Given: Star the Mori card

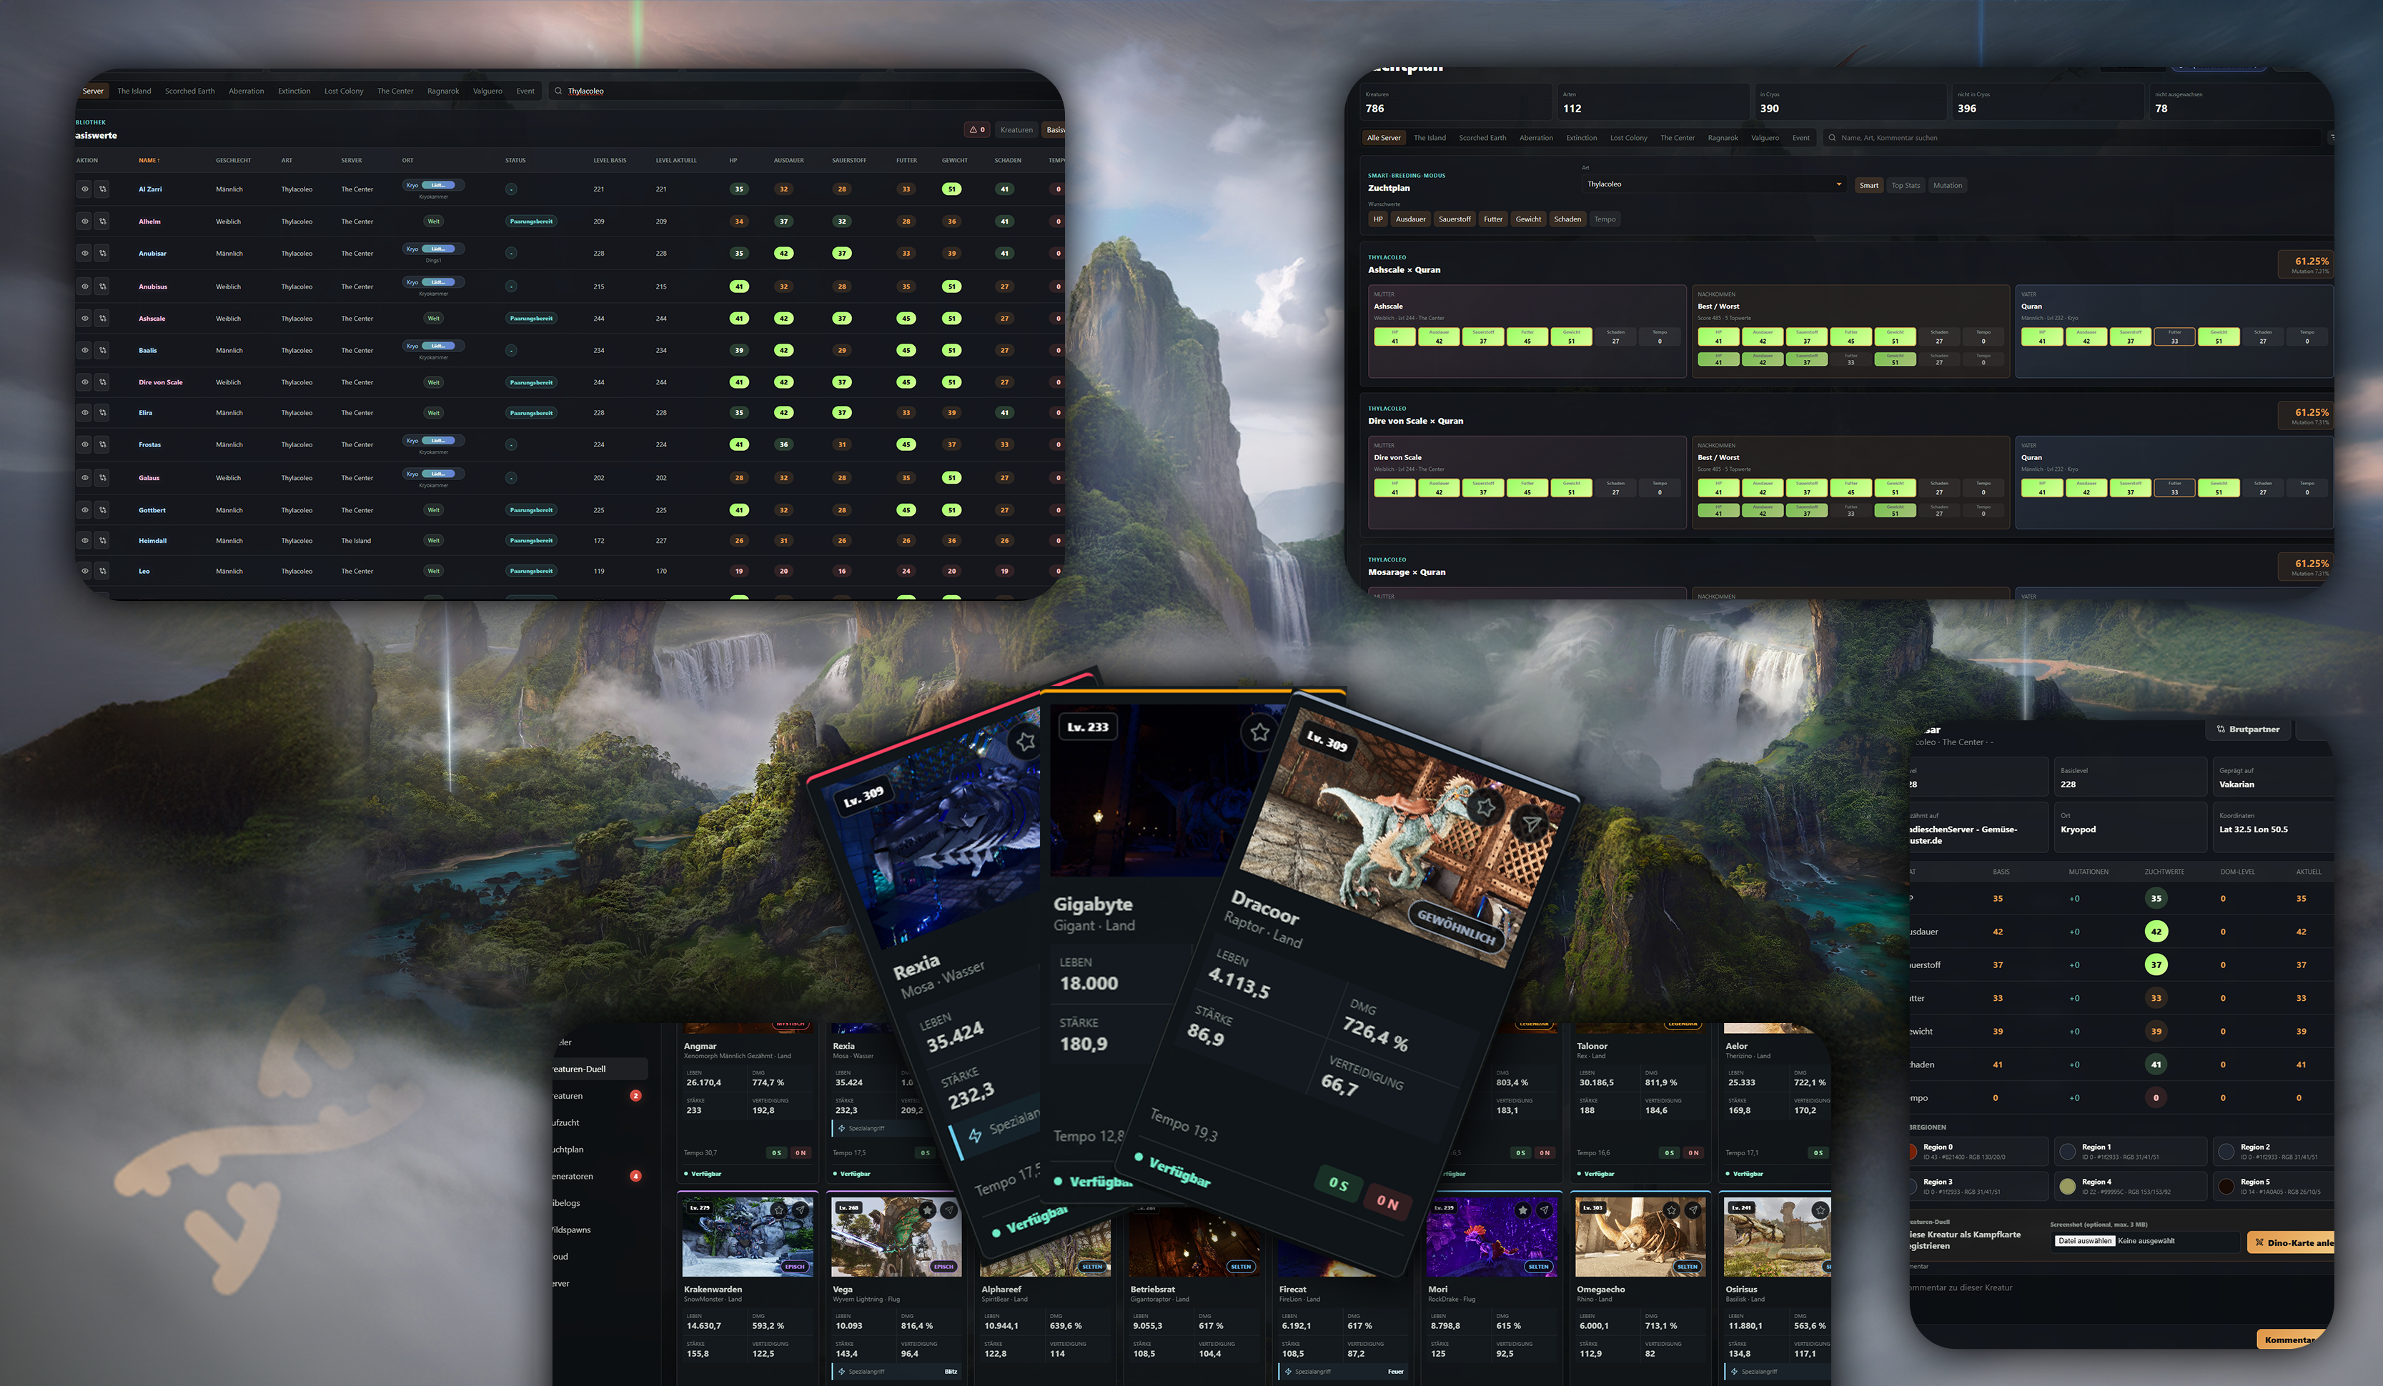Looking at the screenshot, I should coord(1522,1210).
